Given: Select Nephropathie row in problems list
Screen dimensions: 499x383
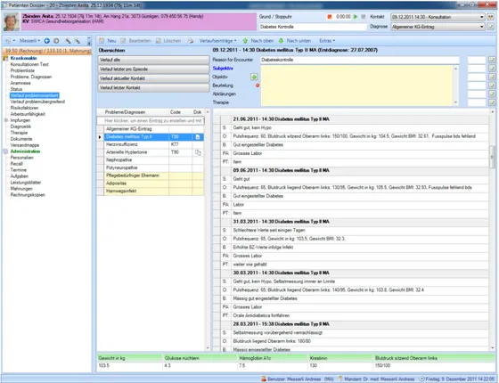Looking at the screenshot, I should [x=151, y=160].
